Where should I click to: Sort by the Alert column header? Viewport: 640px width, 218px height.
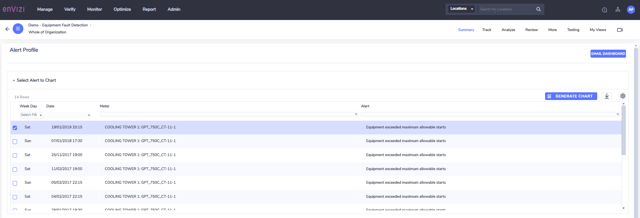tap(365, 106)
